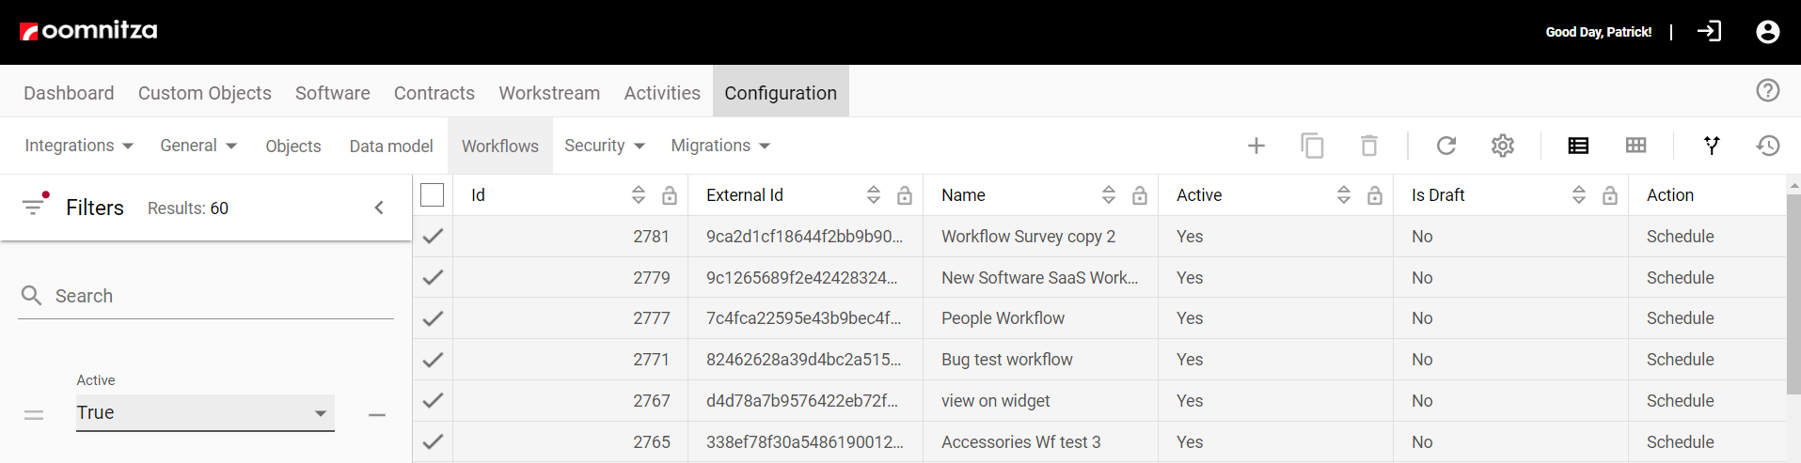The width and height of the screenshot is (1801, 463).
Task: Collapse the Filters panel chevron
Action: coord(379,208)
